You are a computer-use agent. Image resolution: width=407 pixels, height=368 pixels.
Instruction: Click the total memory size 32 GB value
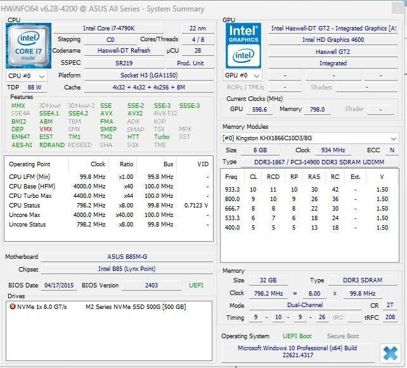tap(268, 280)
